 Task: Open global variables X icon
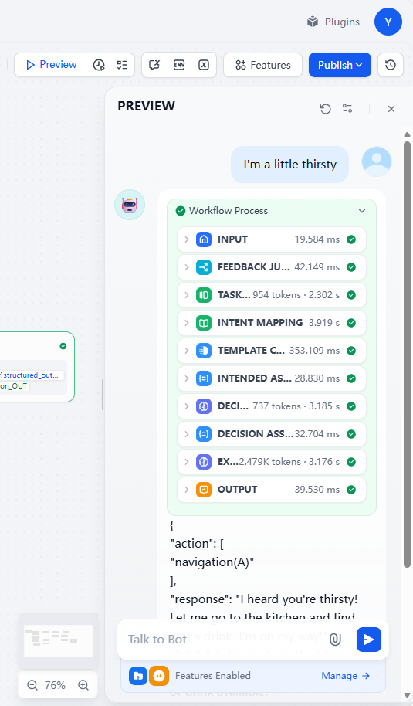coord(204,66)
